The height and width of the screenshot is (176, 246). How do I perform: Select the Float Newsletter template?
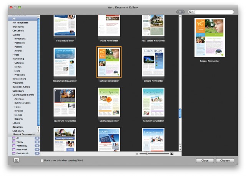click(x=65, y=26)
